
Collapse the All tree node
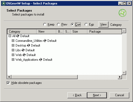(10, 36)
